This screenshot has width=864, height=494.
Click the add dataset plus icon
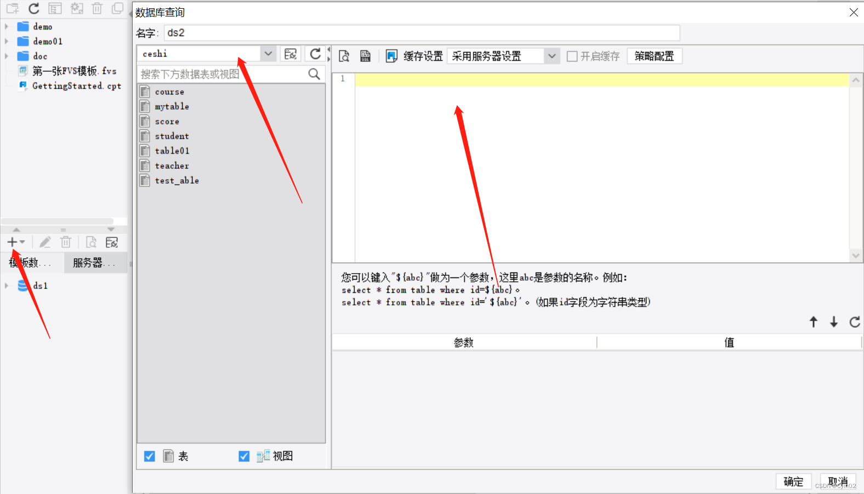(x=12, y=242)
